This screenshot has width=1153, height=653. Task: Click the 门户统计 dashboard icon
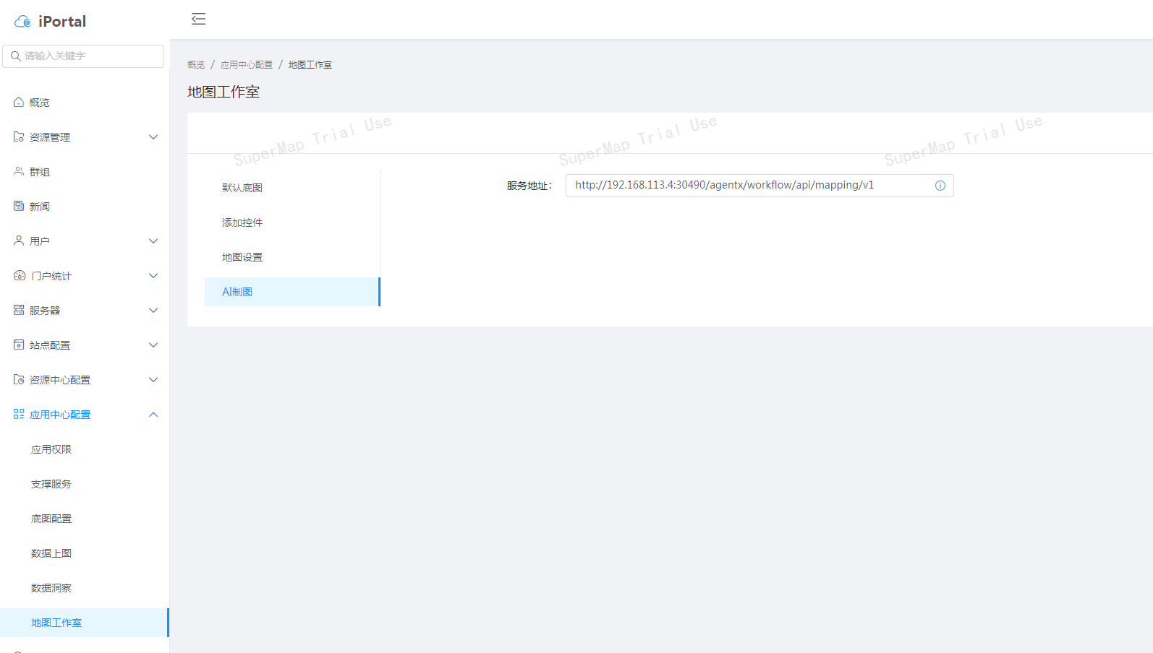click(20, 276)
